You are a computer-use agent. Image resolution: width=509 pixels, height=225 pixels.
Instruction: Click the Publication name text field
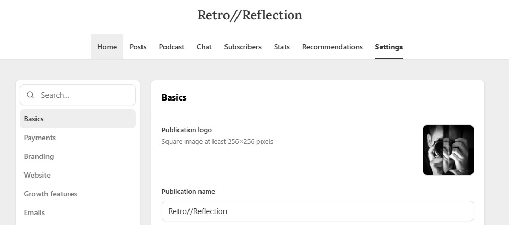[x=318, y=211]
